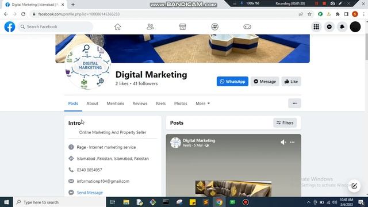Open the Gaming icon
368x207 pixels.
coord(247,27)
